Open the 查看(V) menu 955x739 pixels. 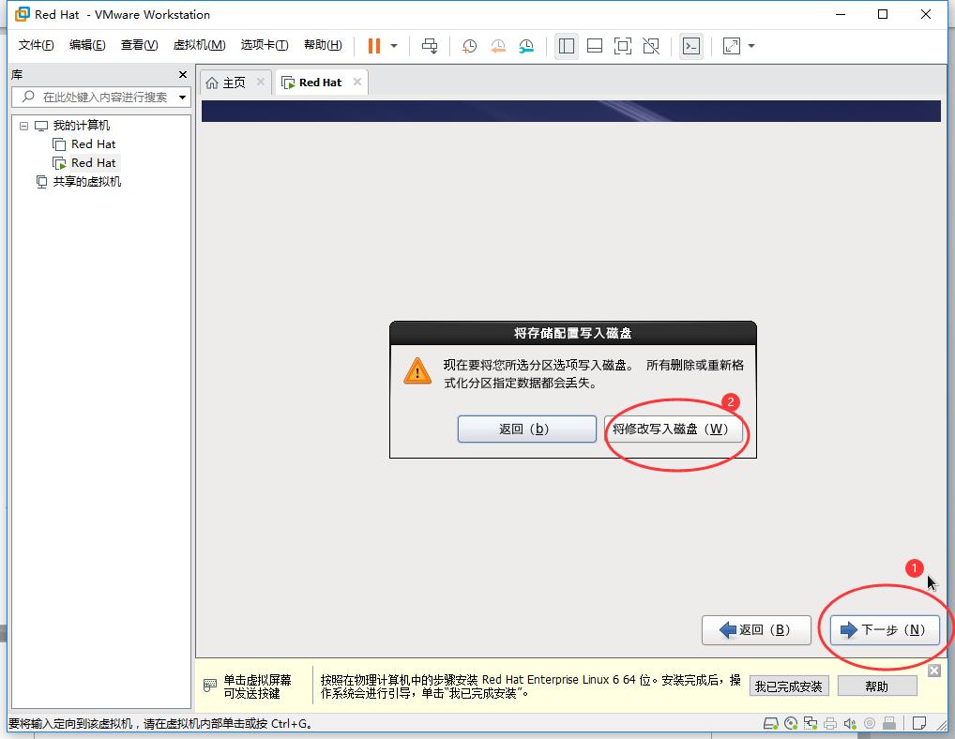[139, 45]
